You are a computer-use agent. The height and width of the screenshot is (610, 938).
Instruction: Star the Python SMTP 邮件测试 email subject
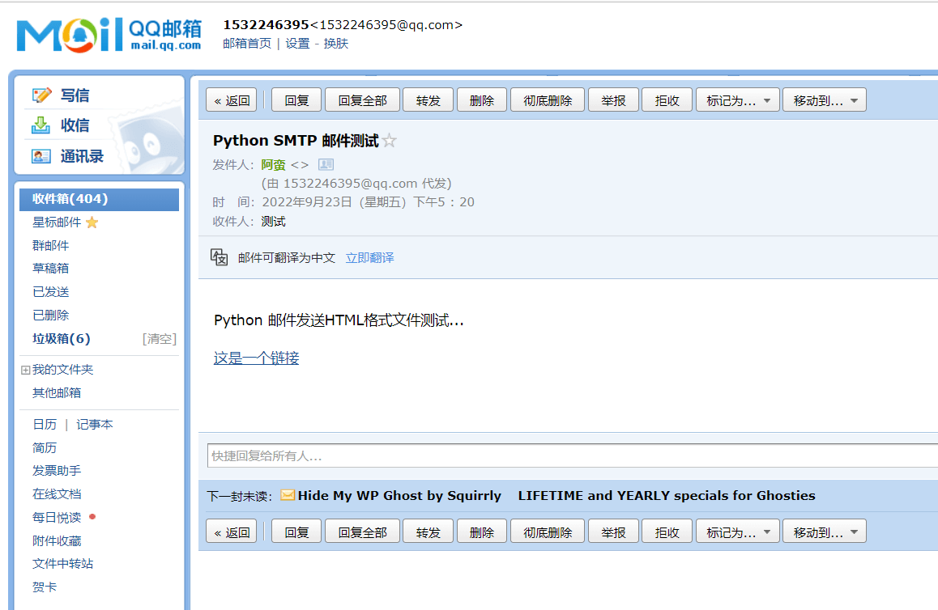coord(390,140)
